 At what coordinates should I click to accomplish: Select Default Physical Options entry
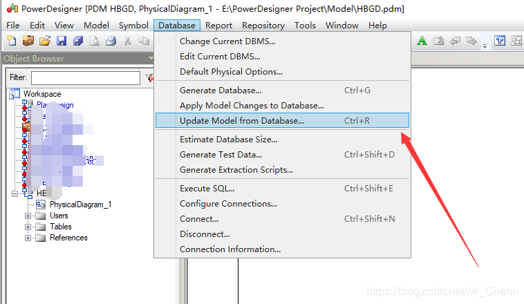point(282,71)
